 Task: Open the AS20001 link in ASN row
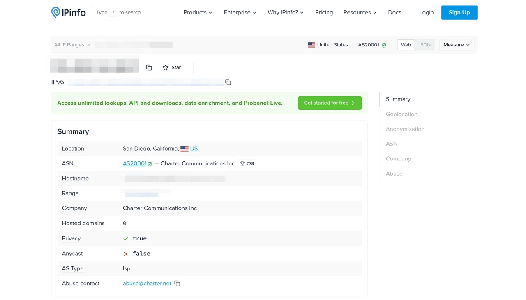135,163
